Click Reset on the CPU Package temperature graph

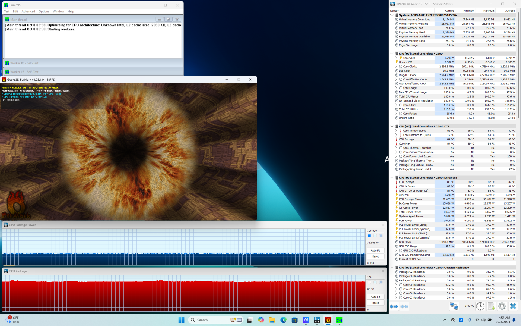(x=375, y=303)
